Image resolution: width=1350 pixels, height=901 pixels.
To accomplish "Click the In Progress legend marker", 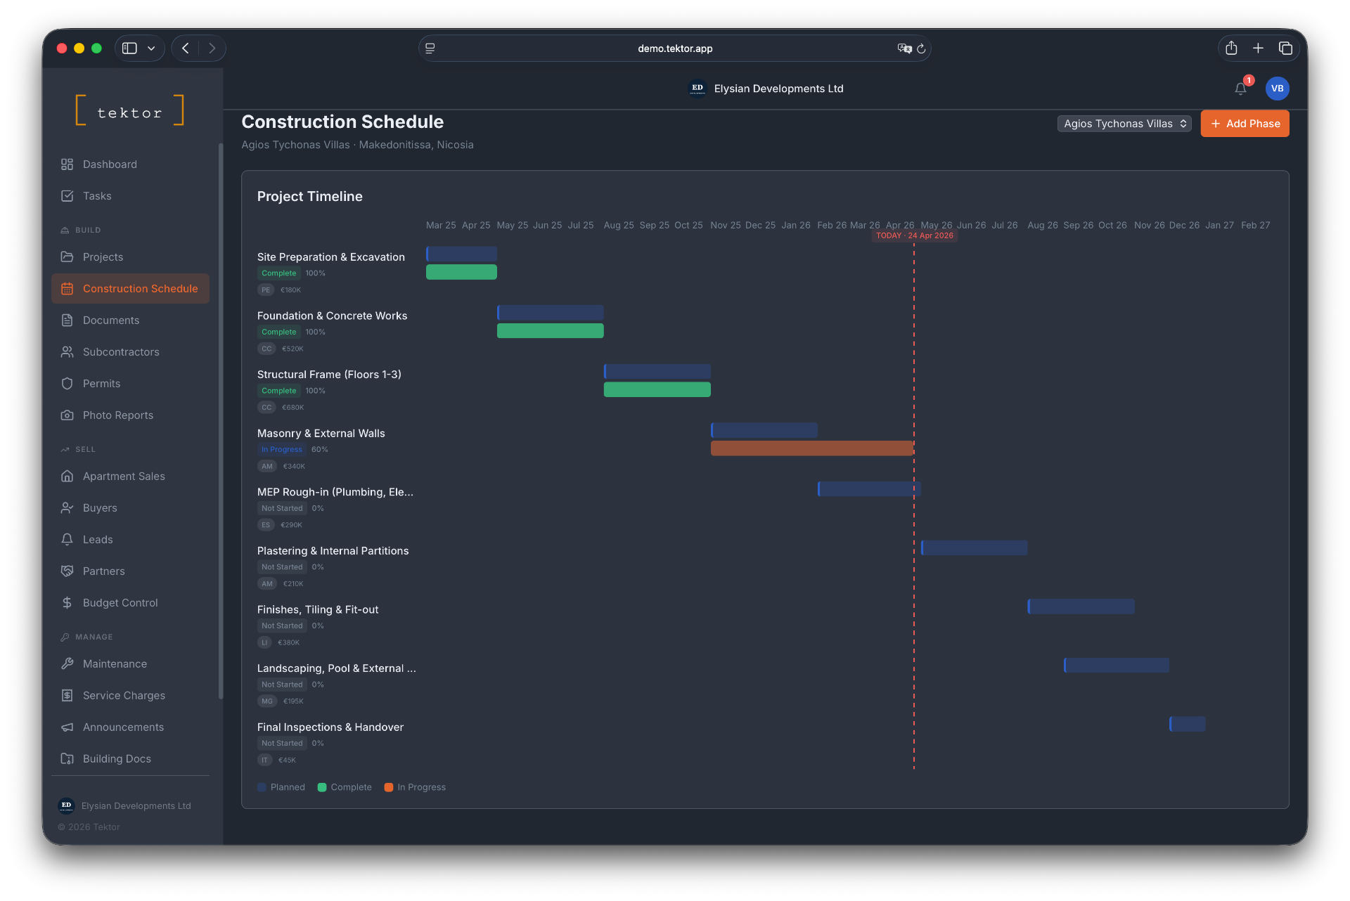I will click(390, 787).
